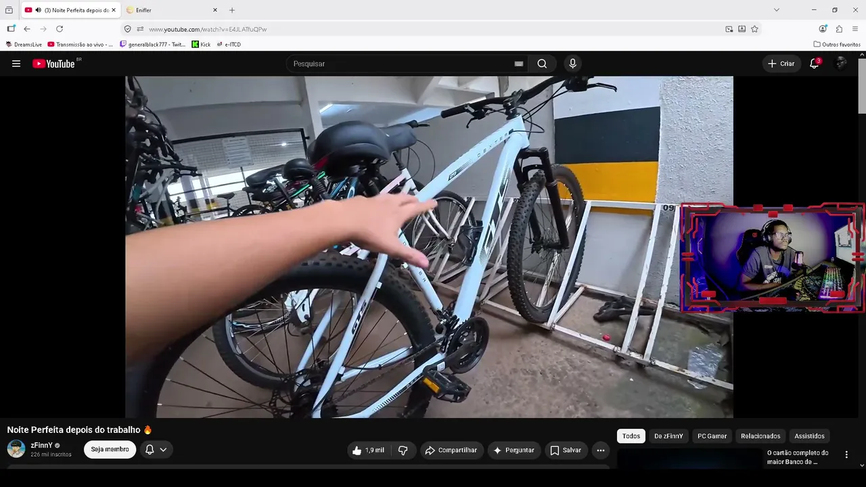Start voice search with the microphone
The width and height of the screenshot is (866, 487).
(x=572, y=64)
